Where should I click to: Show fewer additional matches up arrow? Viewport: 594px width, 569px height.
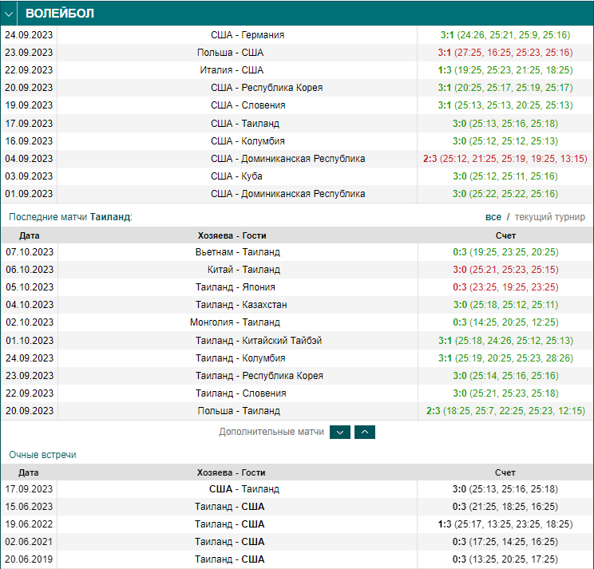click(364, 432)
